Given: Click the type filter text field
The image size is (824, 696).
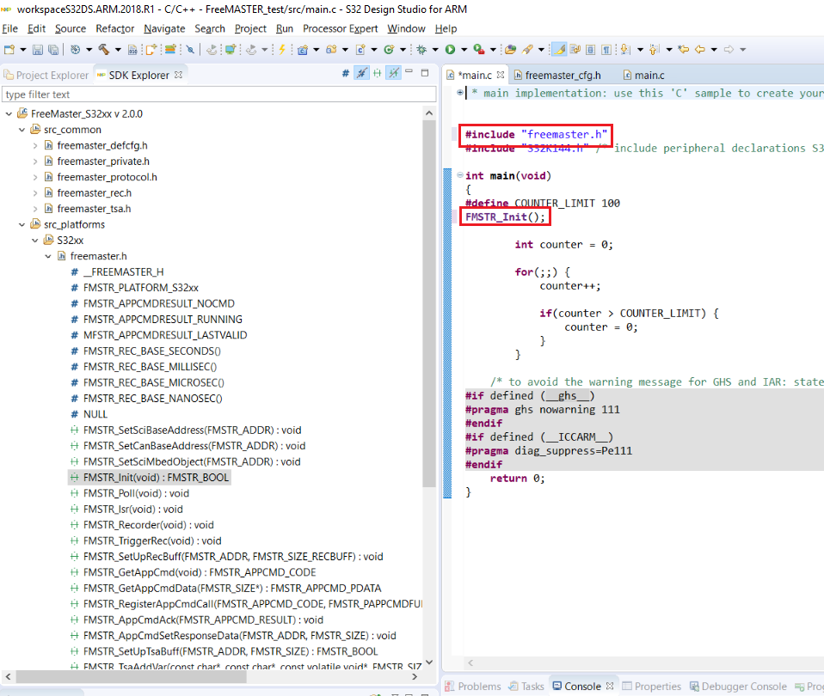Looking at the screenshot, I should click(x=219, y=95).
